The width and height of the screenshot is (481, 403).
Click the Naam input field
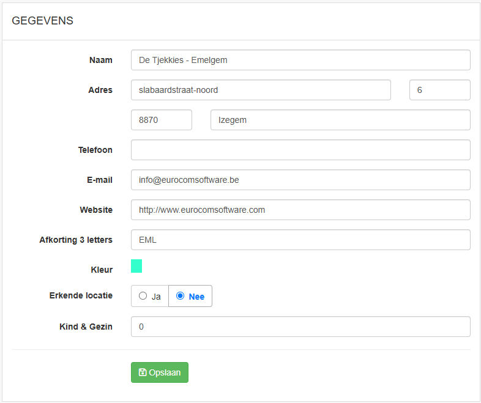pyautogui.click(x=300, y=60)
